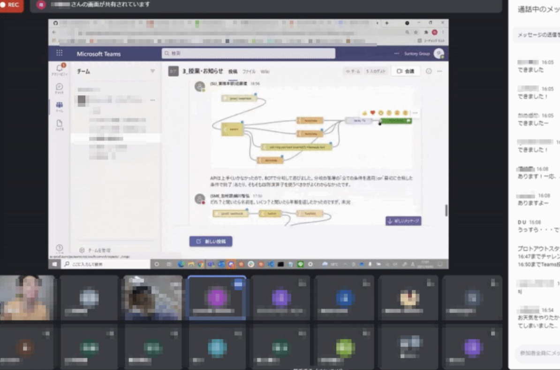Click the heart reaction emoji on message
Screen dimensions: 560x370
pos(372,113)
